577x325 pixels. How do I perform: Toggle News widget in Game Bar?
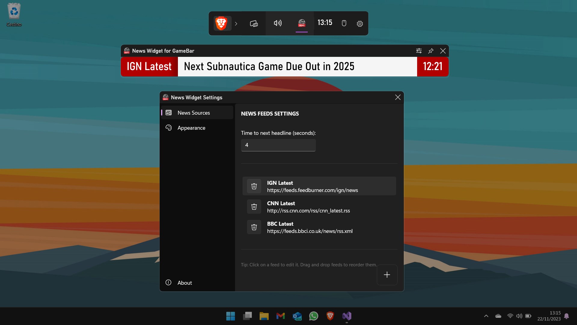pyautogui.click(x=301, y=23)
